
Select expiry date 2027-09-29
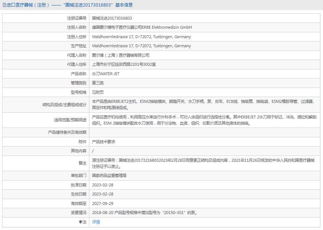102,203
